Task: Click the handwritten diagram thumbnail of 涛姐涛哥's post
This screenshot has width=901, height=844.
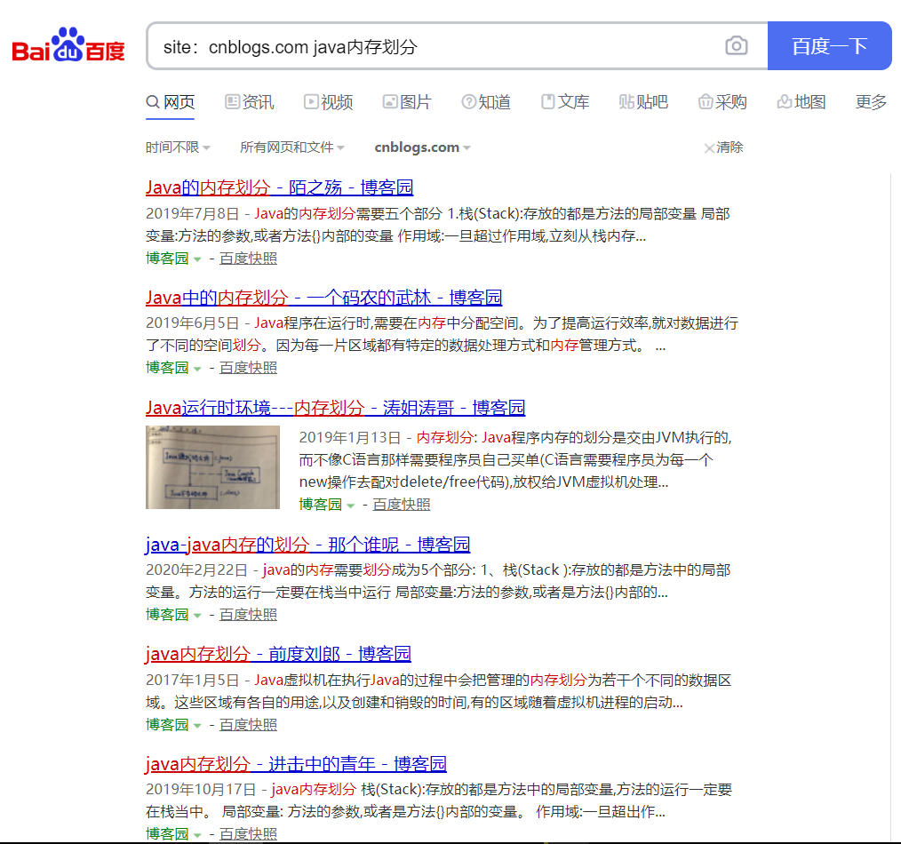Action: click(x=212, y=466)
